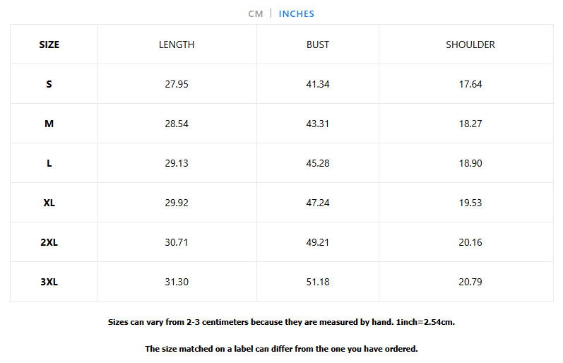Select the XL size row label
Screen dimensions: 563x363
click(49, 203)
